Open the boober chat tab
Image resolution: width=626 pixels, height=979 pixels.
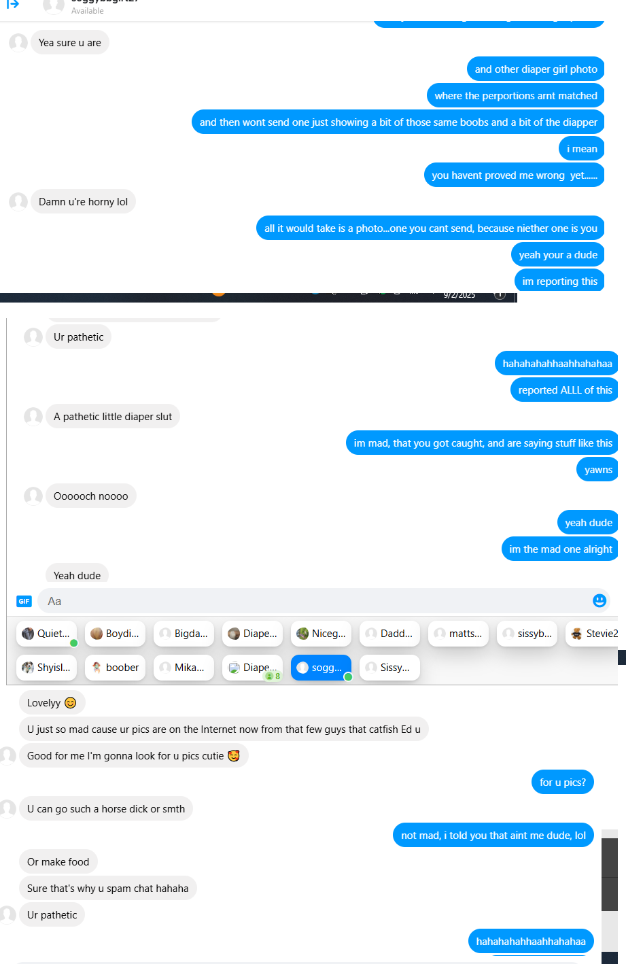(x=115, y=668)
